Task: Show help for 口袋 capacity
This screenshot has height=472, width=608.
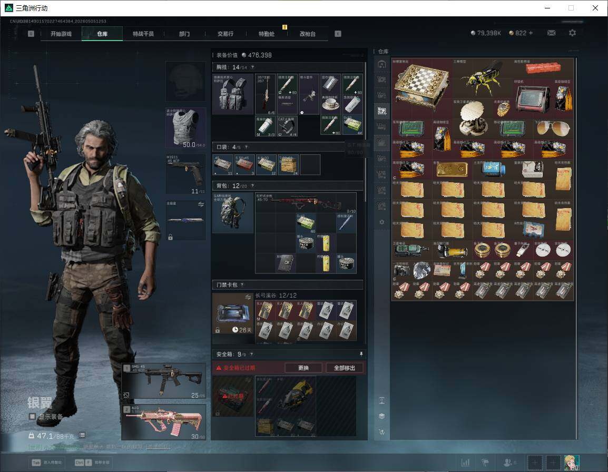Action: pyautogui.click(x=246, y=147)
